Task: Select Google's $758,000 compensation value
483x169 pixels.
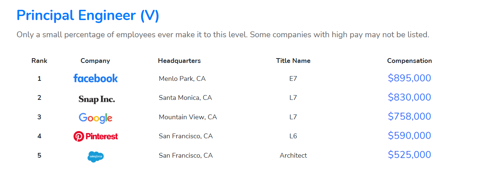Action: 409,117
